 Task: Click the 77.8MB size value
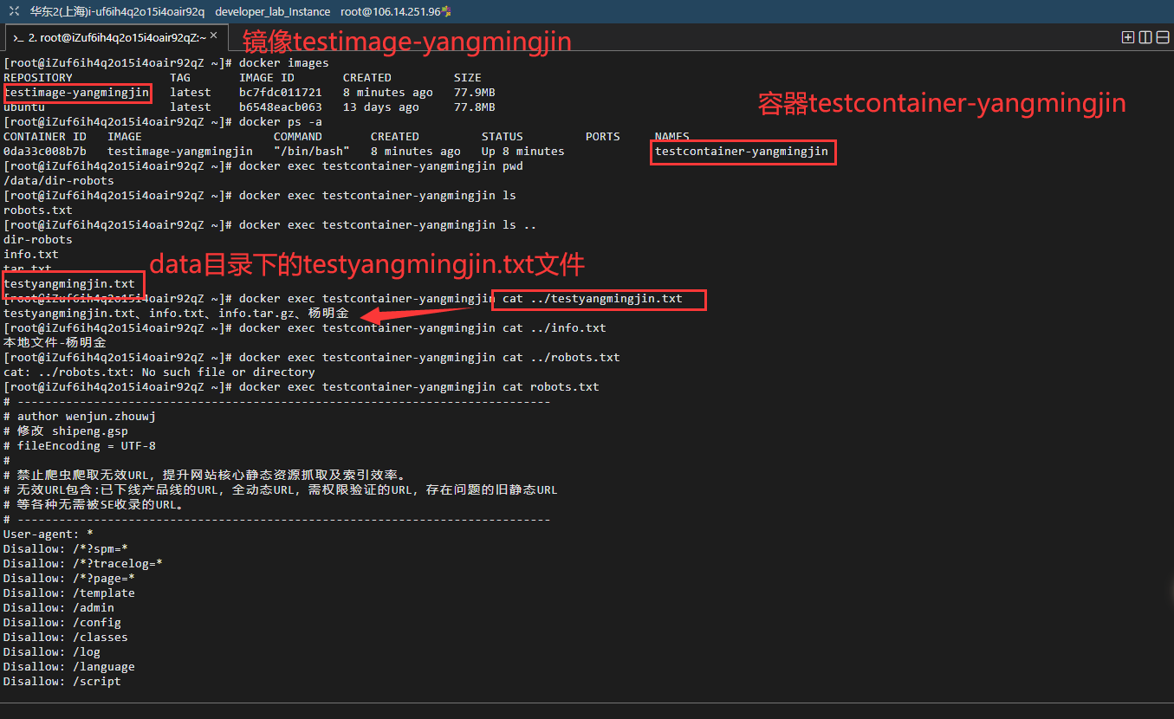tap(475, 107)
